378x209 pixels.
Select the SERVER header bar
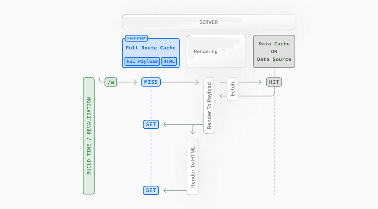[x=208, y=22]
